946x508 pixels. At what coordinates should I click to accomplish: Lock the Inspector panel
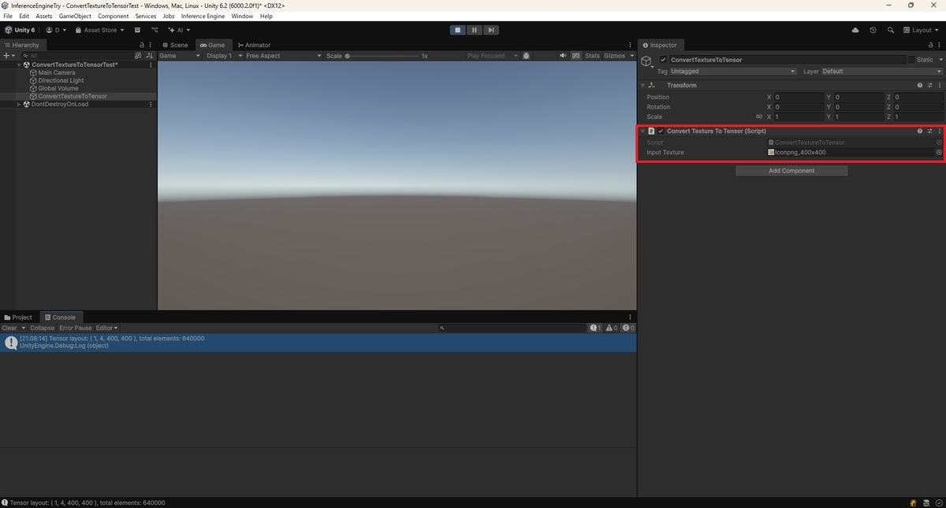click(929, 45)
